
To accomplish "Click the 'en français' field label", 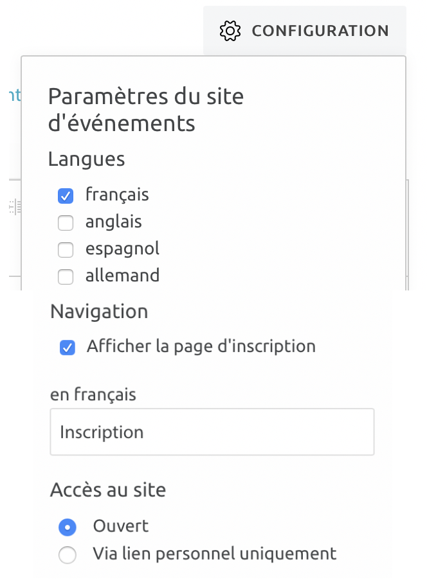I will [x=93, y=395].
